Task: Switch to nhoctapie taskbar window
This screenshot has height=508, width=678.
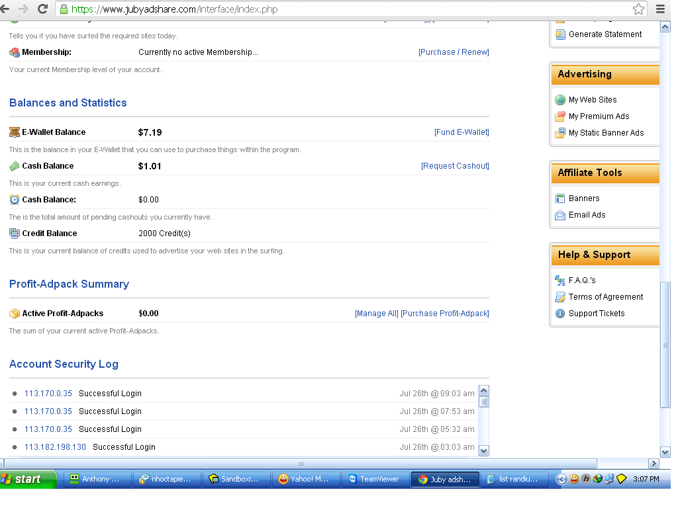Action: (168, 479)
